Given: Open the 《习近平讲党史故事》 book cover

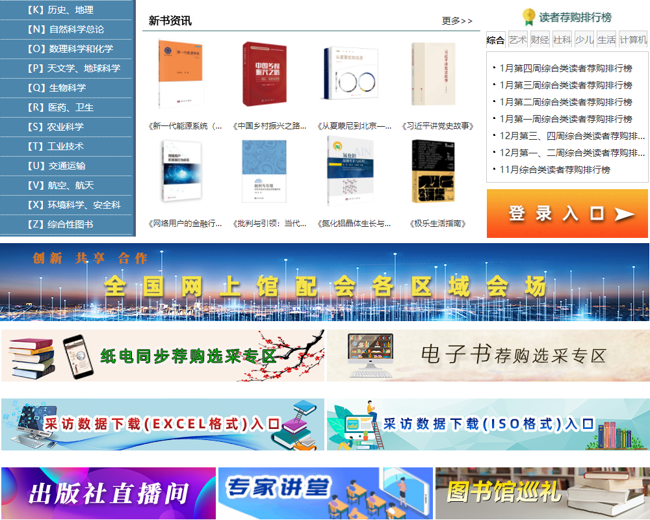Looking at the screenshot, I should coord(433,74).
